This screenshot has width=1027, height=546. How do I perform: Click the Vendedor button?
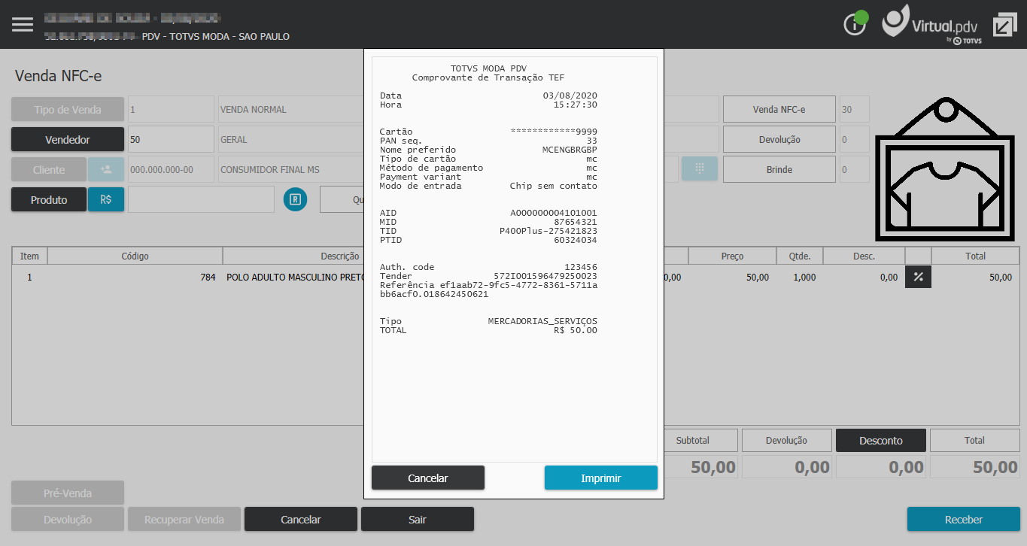click(68, 139)
